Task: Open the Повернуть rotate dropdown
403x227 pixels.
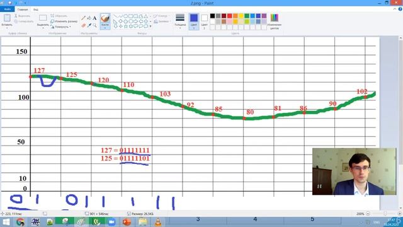Action: point(60,26)
